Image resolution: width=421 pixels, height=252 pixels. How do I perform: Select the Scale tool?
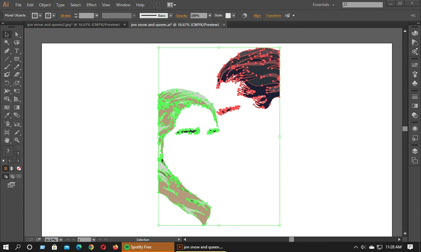[x=17, y=83]
